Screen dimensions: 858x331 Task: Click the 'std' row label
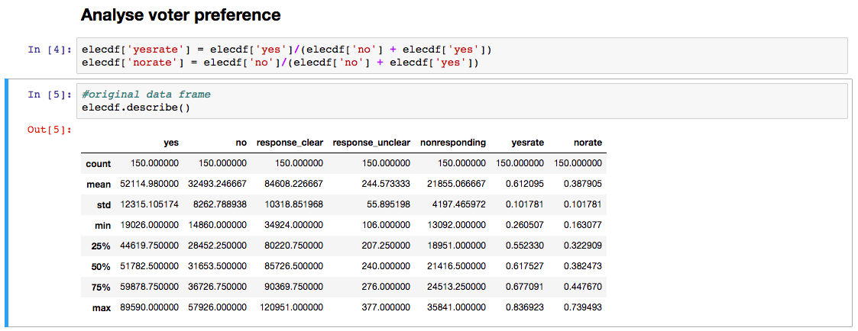pyautogui.click(x=103, y=205)
